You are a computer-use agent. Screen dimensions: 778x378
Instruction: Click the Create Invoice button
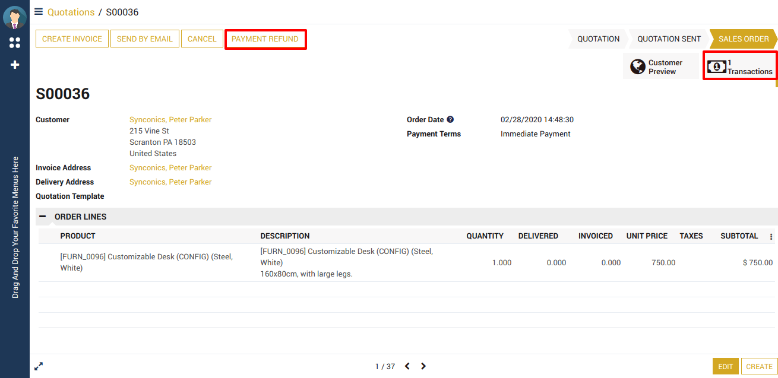pos(72,39)
